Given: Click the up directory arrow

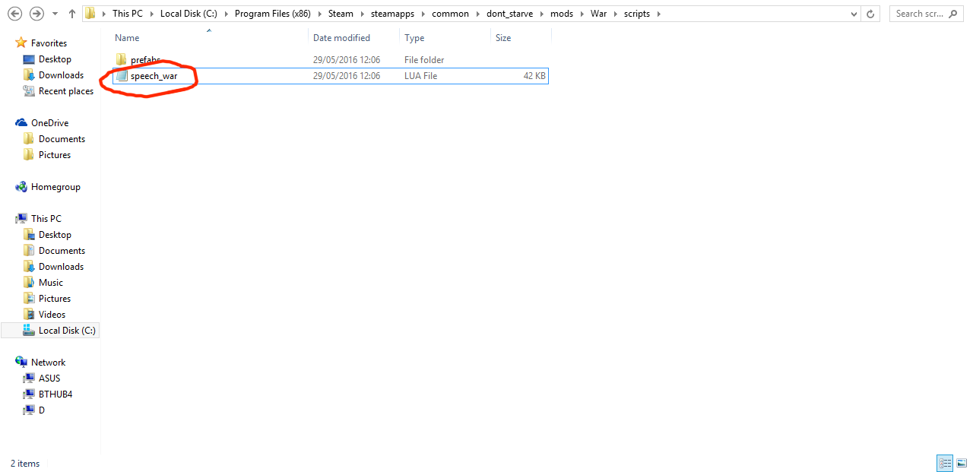Looking at the screenshot, I should click(72, 14).
